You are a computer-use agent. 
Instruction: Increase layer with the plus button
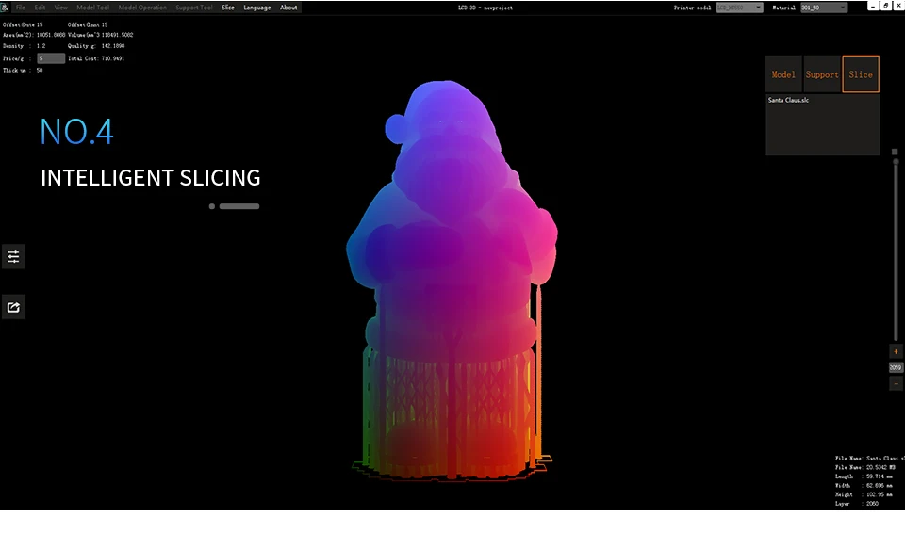click(896, 351)
